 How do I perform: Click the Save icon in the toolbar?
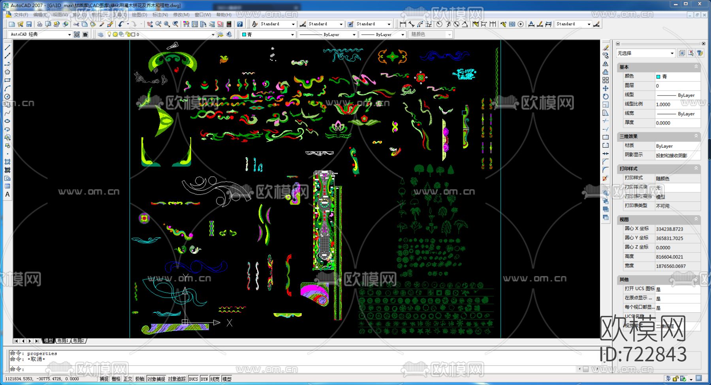pos(29,24)
